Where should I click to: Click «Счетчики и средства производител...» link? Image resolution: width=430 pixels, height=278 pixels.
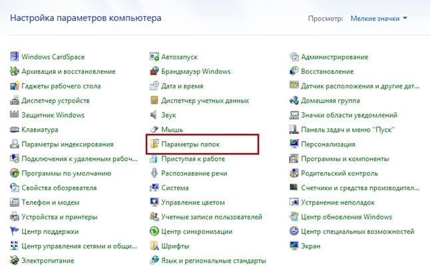(x=360, y=188)
